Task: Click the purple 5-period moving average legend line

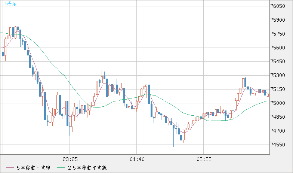Action: (10, 168)
